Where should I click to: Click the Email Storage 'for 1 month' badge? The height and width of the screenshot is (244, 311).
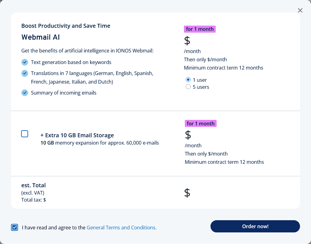tap(200, 124)
